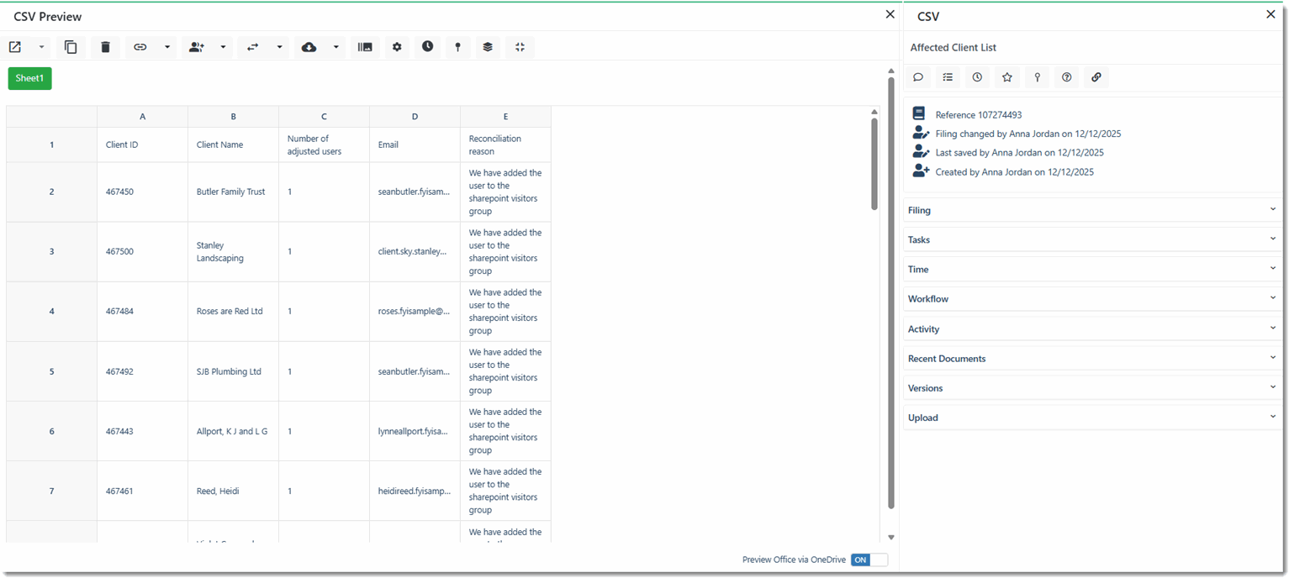The image size is (1289, 578).
Task: Click Stanley Landscaping cell
Action: tap(233, 252)
